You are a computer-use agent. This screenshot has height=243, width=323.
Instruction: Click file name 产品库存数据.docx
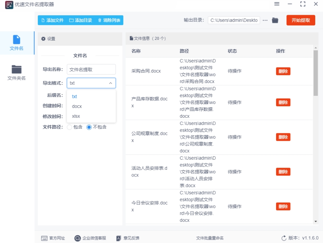tap(149, 102)
